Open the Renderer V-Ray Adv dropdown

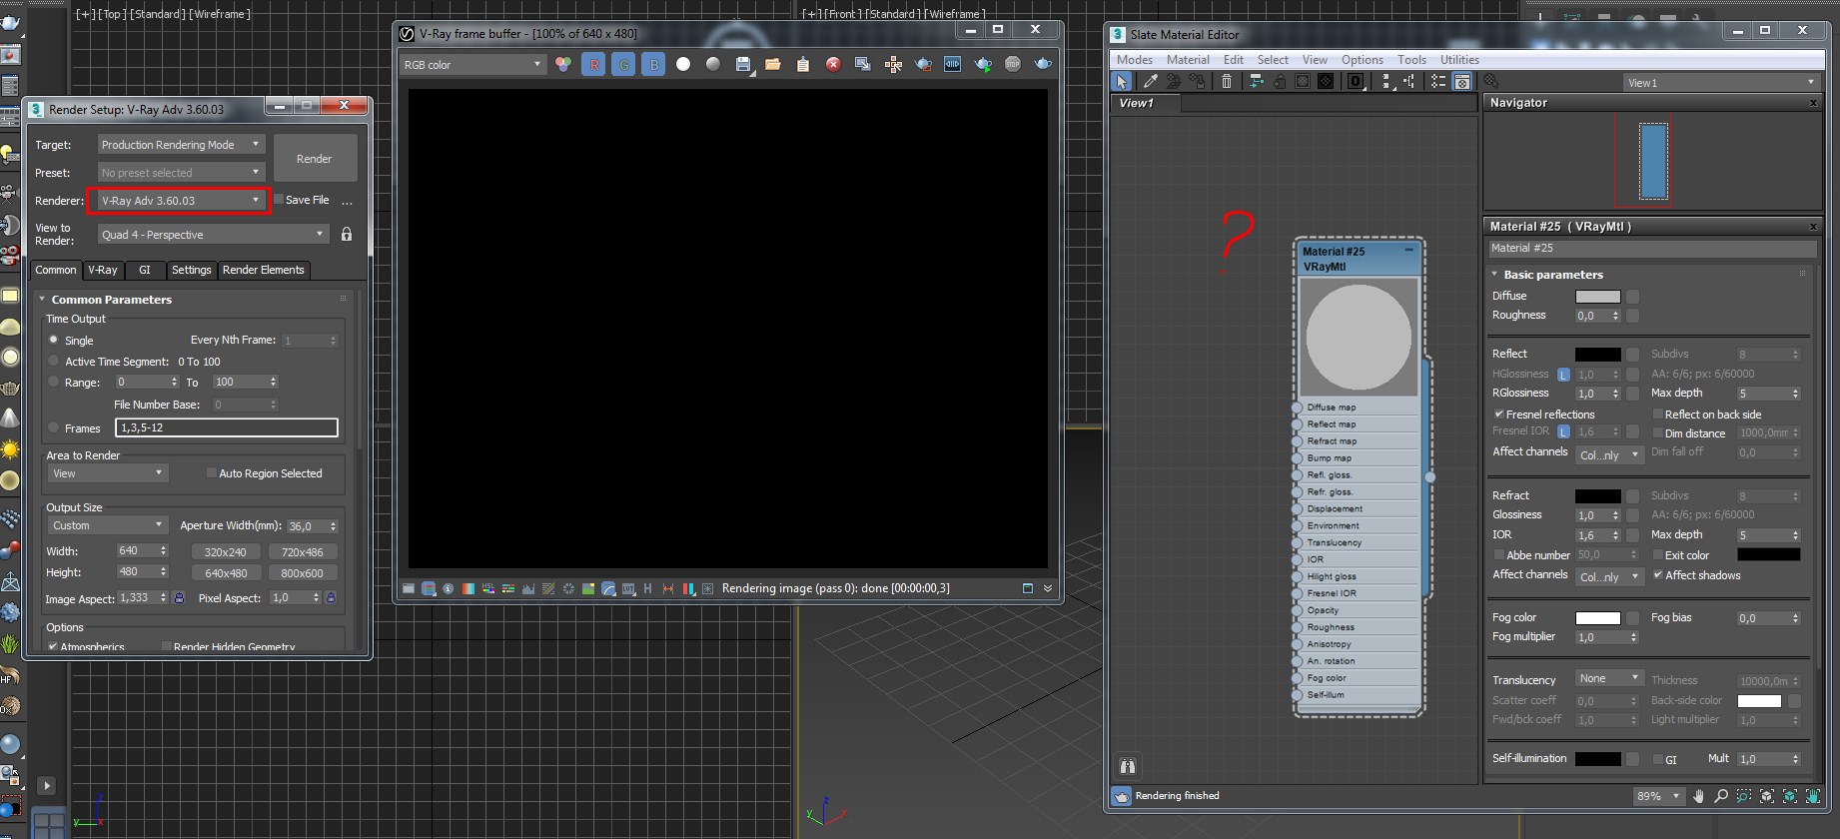[x=179, y=201]
